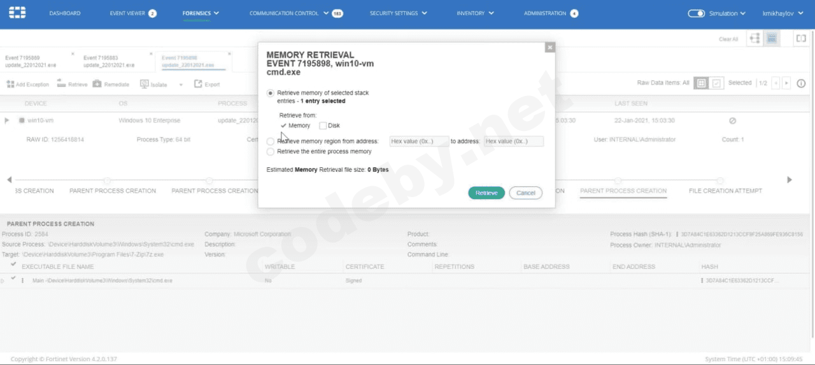Viewport: 815px width, 365px height.
Task: Switch to flow tree view icon
Action: pyautogui.click(x=755, y=39)
